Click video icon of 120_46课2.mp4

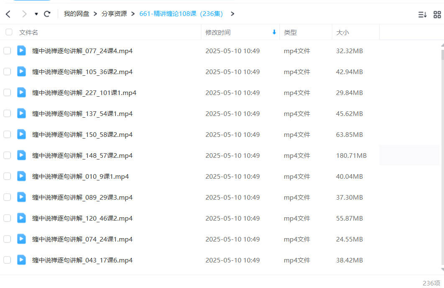[21, 218]
